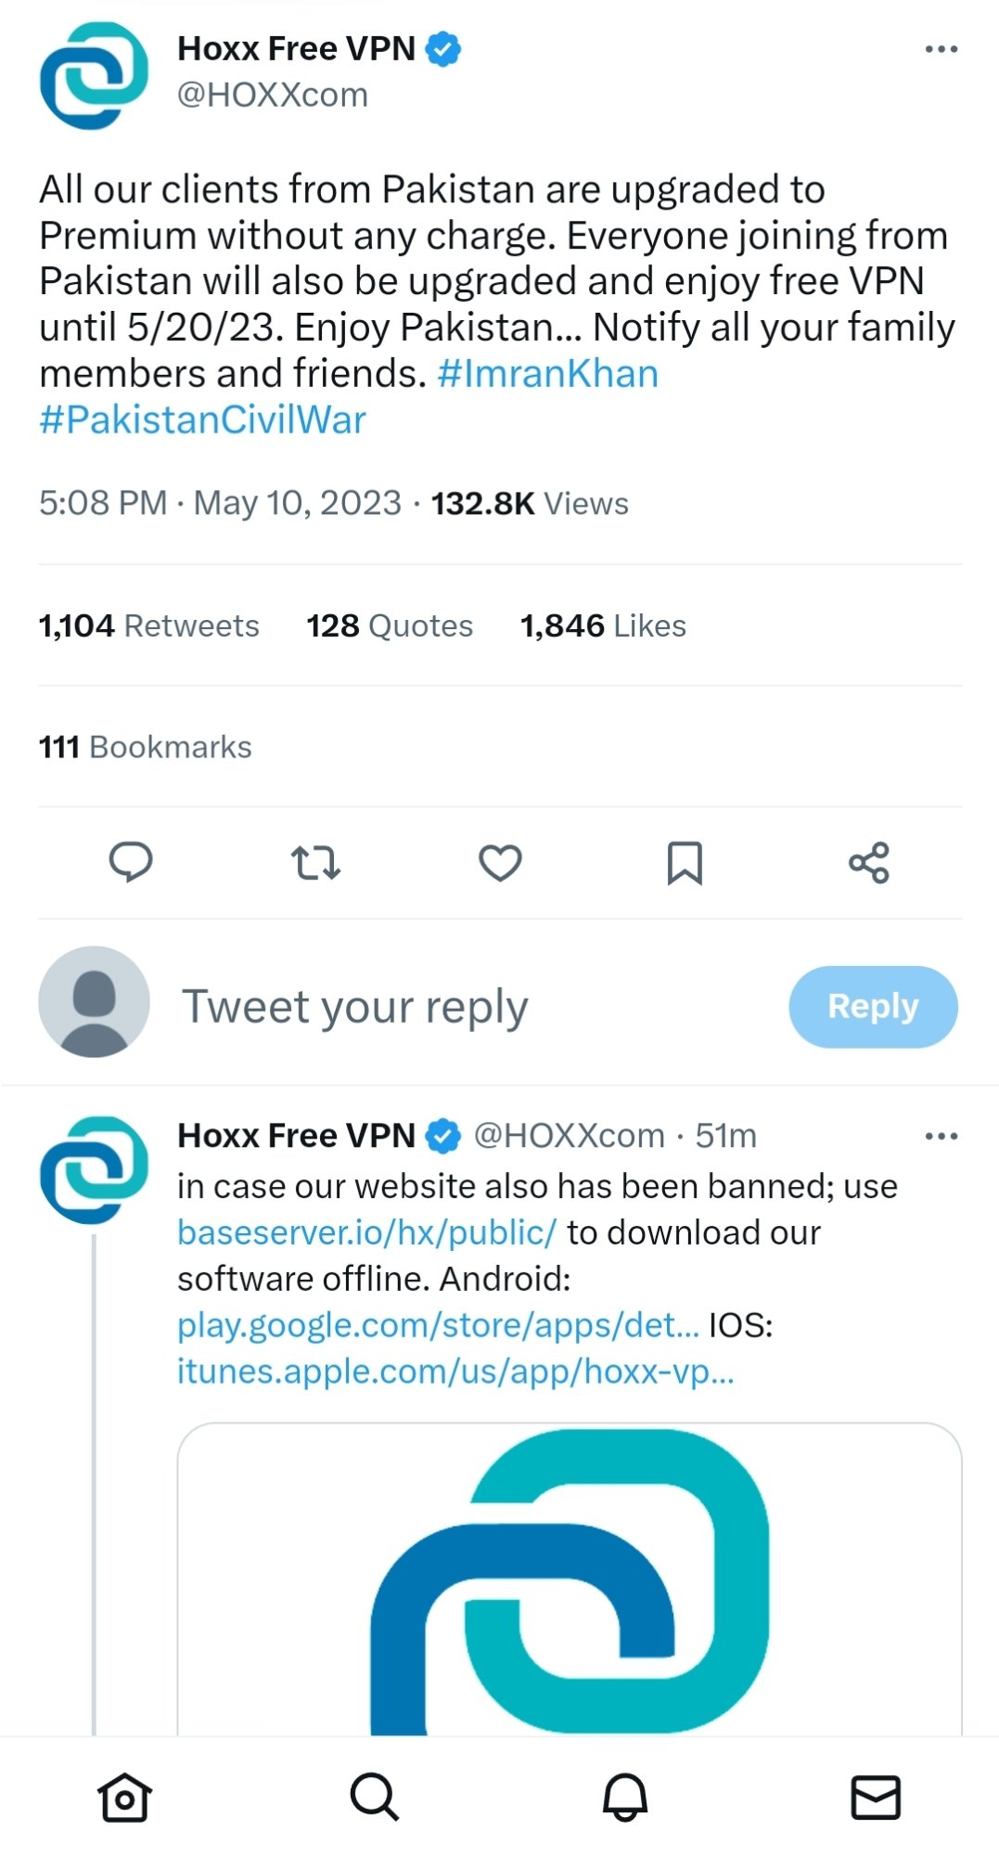View the 1,104 Retweets list
999x1856 pixels.
(x=148, y=625)
